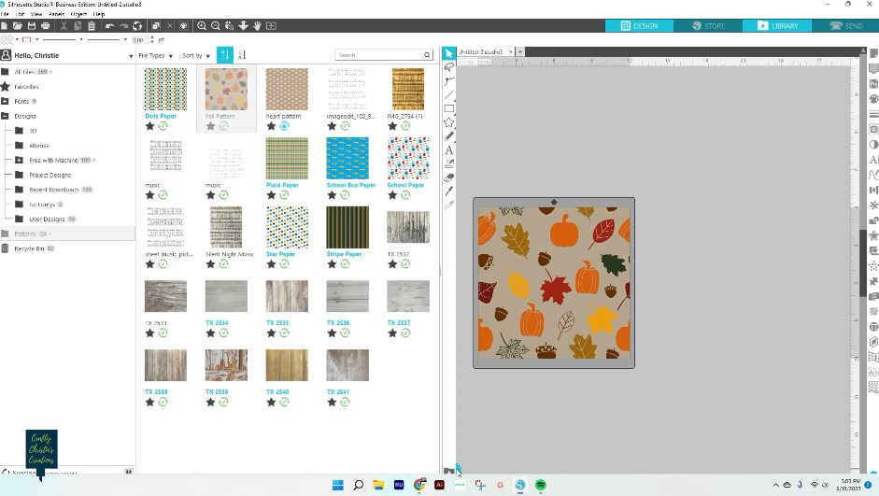Toggle favorite star on School Bus Paper
The image size is (879, 496).
[x=332, y=195]
